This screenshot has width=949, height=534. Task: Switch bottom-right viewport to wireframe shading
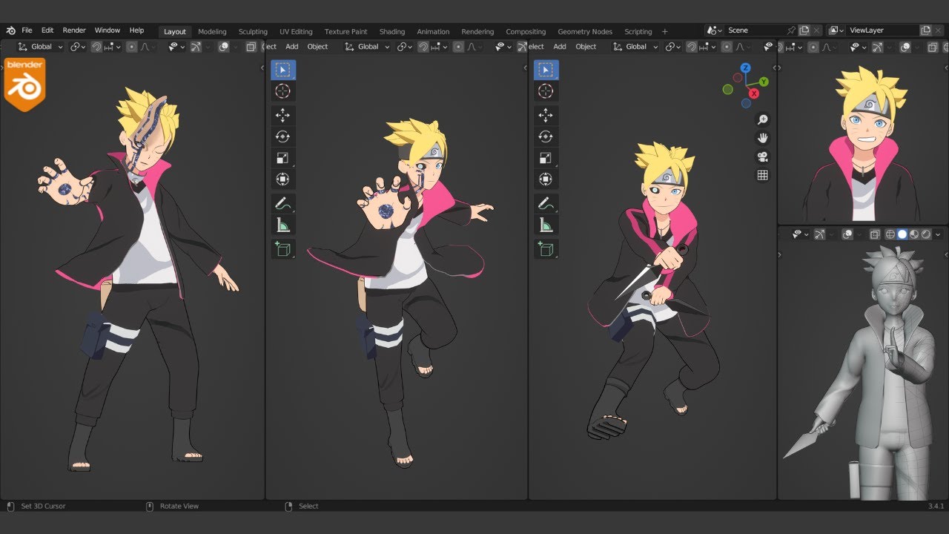coord(890,234)
